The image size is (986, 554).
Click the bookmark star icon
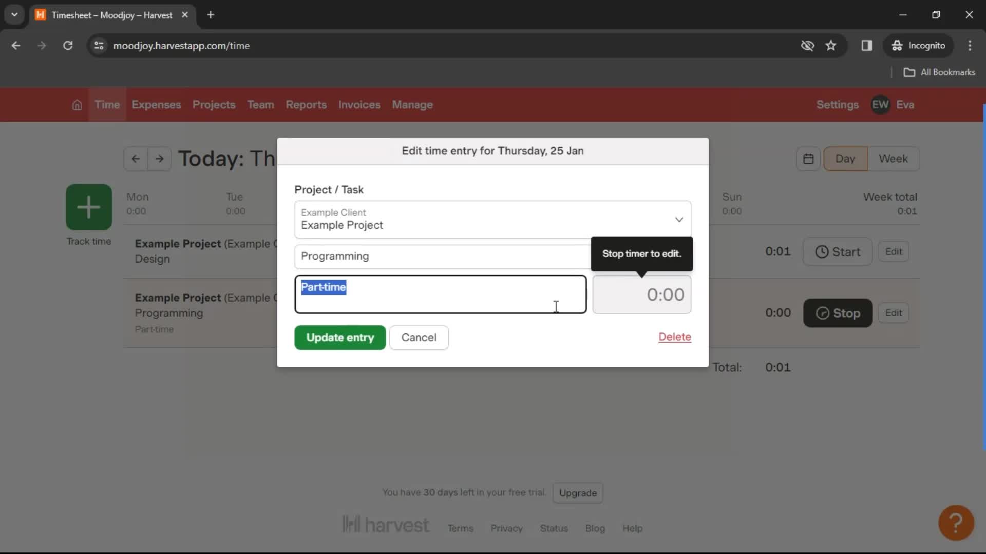point(831,45)
